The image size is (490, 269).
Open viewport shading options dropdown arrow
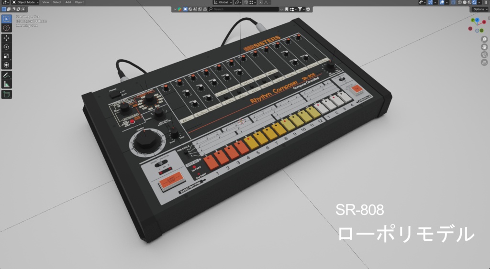point(479,2)
